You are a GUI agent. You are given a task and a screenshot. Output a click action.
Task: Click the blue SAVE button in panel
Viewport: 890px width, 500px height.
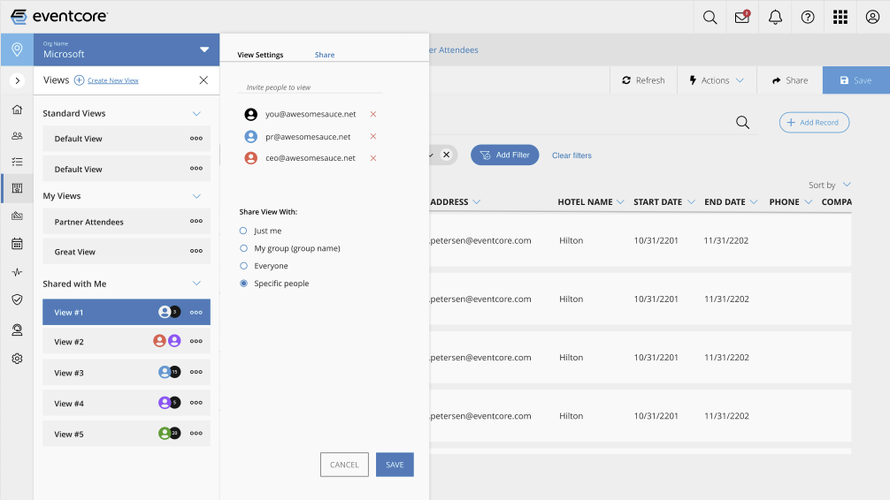pos(395,465)
